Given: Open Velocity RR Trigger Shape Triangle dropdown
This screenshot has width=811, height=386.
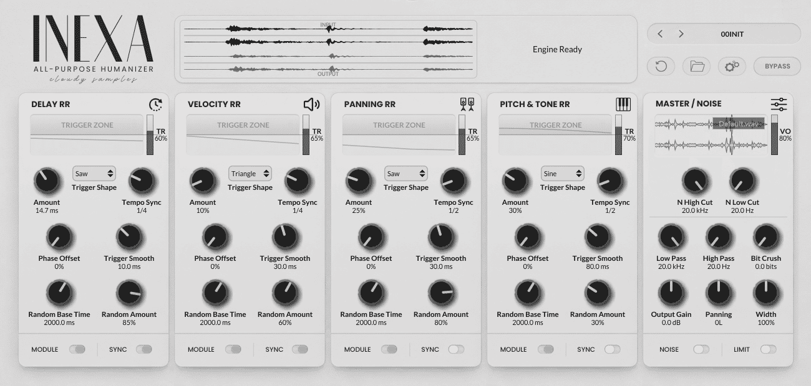Looking at the screenshot, I should coord(250,174).
